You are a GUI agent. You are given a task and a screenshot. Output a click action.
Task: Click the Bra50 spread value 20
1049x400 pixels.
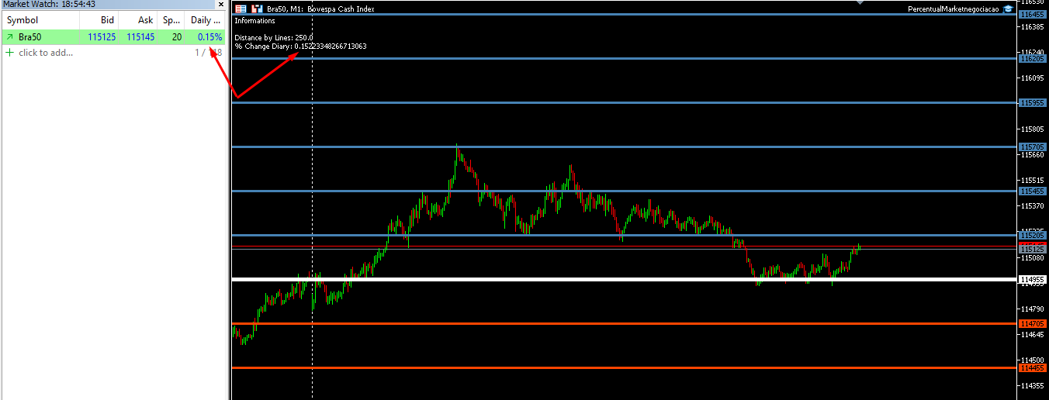pyautogui.click(x=177, y=36)
